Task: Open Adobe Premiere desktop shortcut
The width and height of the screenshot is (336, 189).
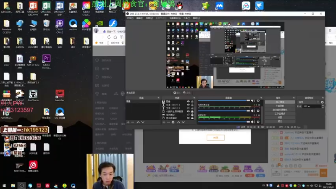Action: pos(46,61)
